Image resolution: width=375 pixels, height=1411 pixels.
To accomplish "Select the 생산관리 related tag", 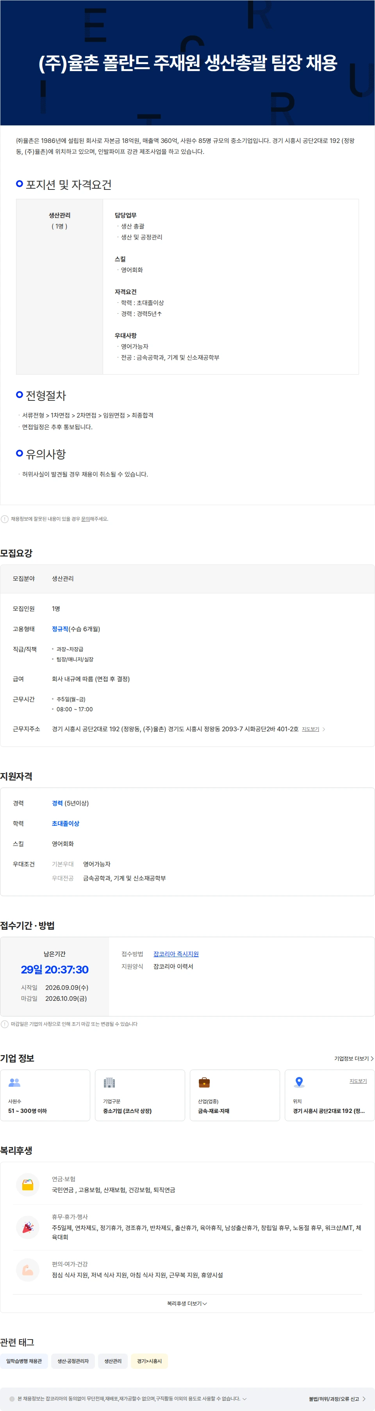I will [113, 1361].
